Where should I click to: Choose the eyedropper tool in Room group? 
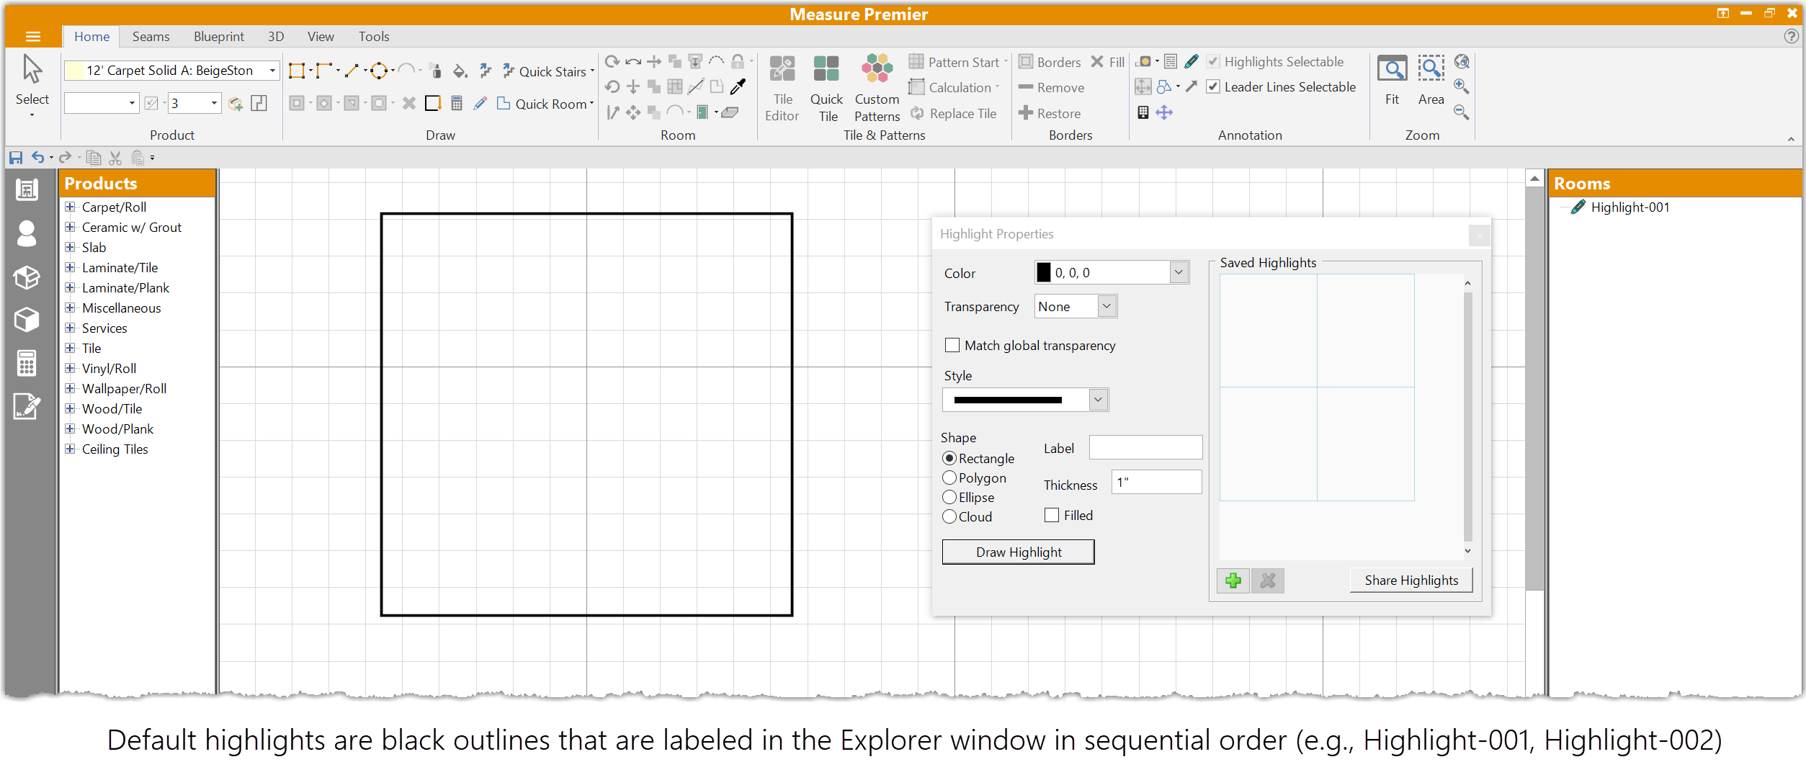[x=738, y=87]
